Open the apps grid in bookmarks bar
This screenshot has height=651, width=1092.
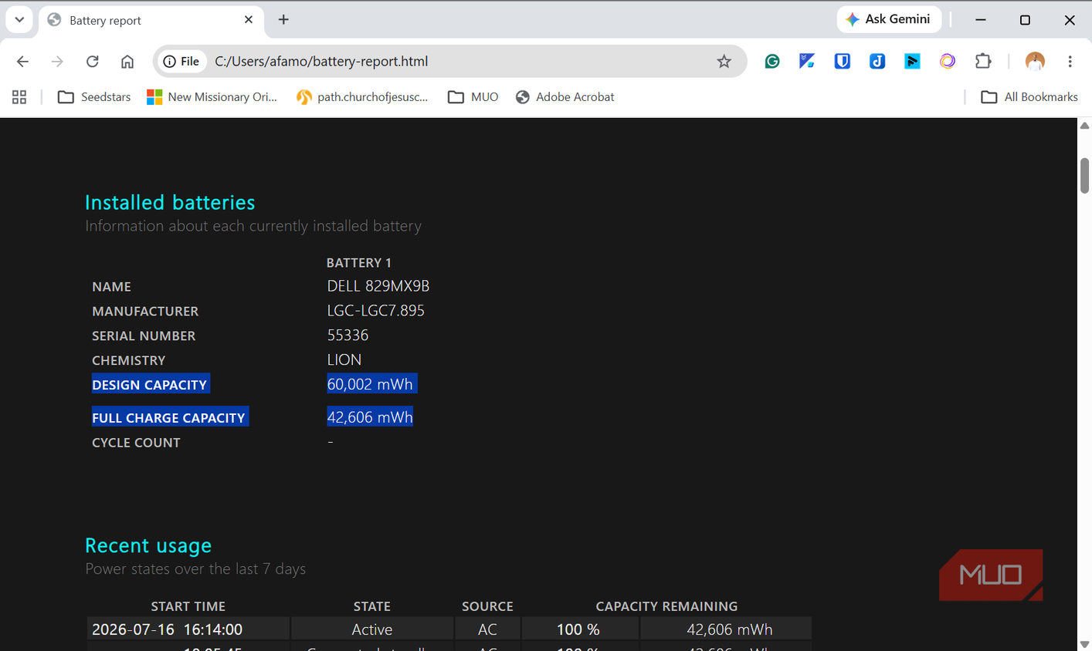tap(19, 97)
